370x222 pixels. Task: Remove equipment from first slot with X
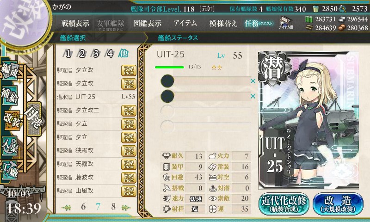pyautogui.click(x=253, y=81)
